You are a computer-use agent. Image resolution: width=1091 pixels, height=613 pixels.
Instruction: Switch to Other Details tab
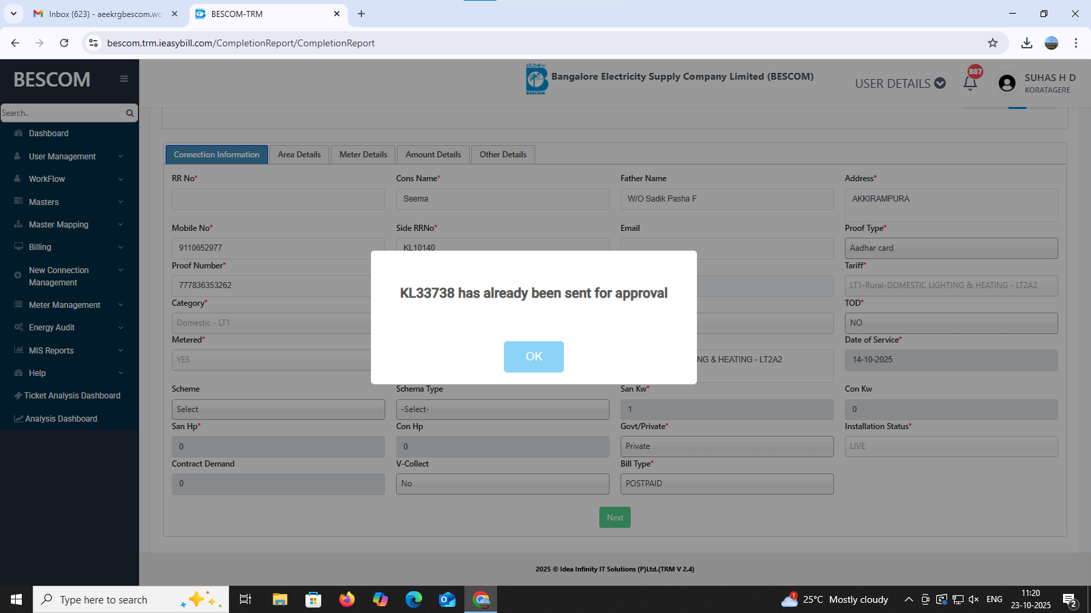(503, 155)
